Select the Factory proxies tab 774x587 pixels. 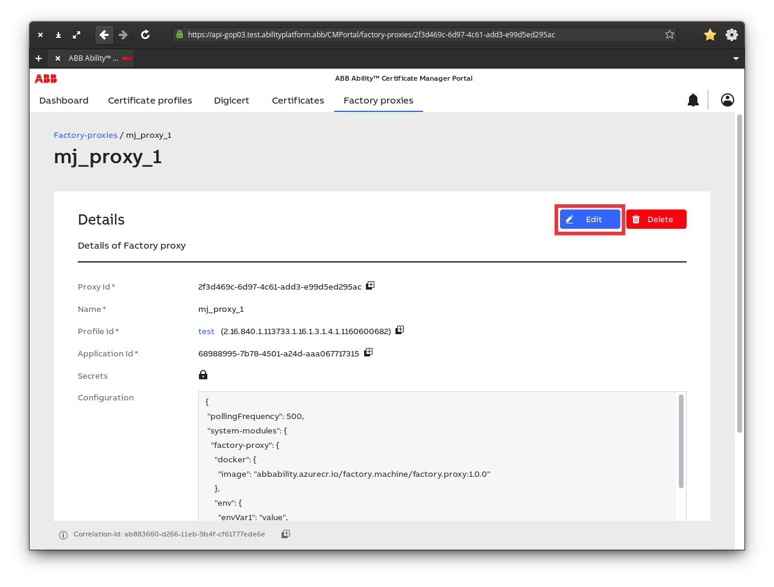click(x=379, y=101)
